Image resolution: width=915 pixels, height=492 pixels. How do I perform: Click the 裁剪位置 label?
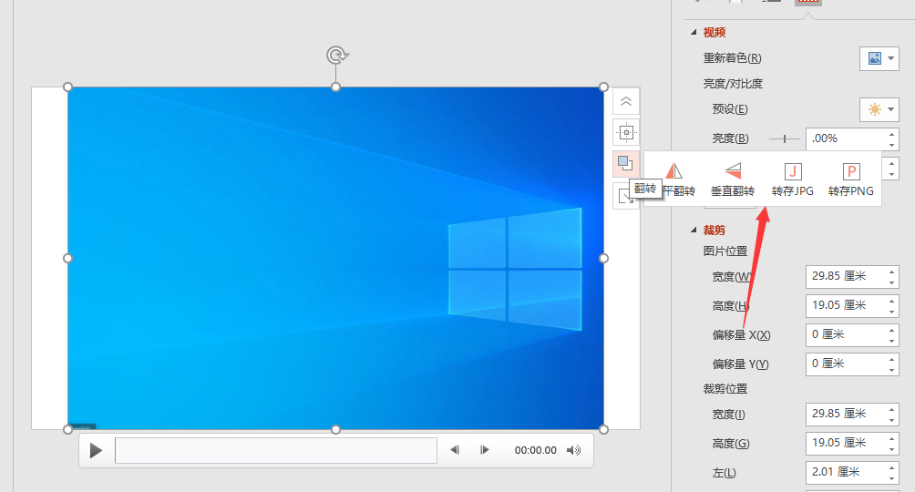pos(725,389)
